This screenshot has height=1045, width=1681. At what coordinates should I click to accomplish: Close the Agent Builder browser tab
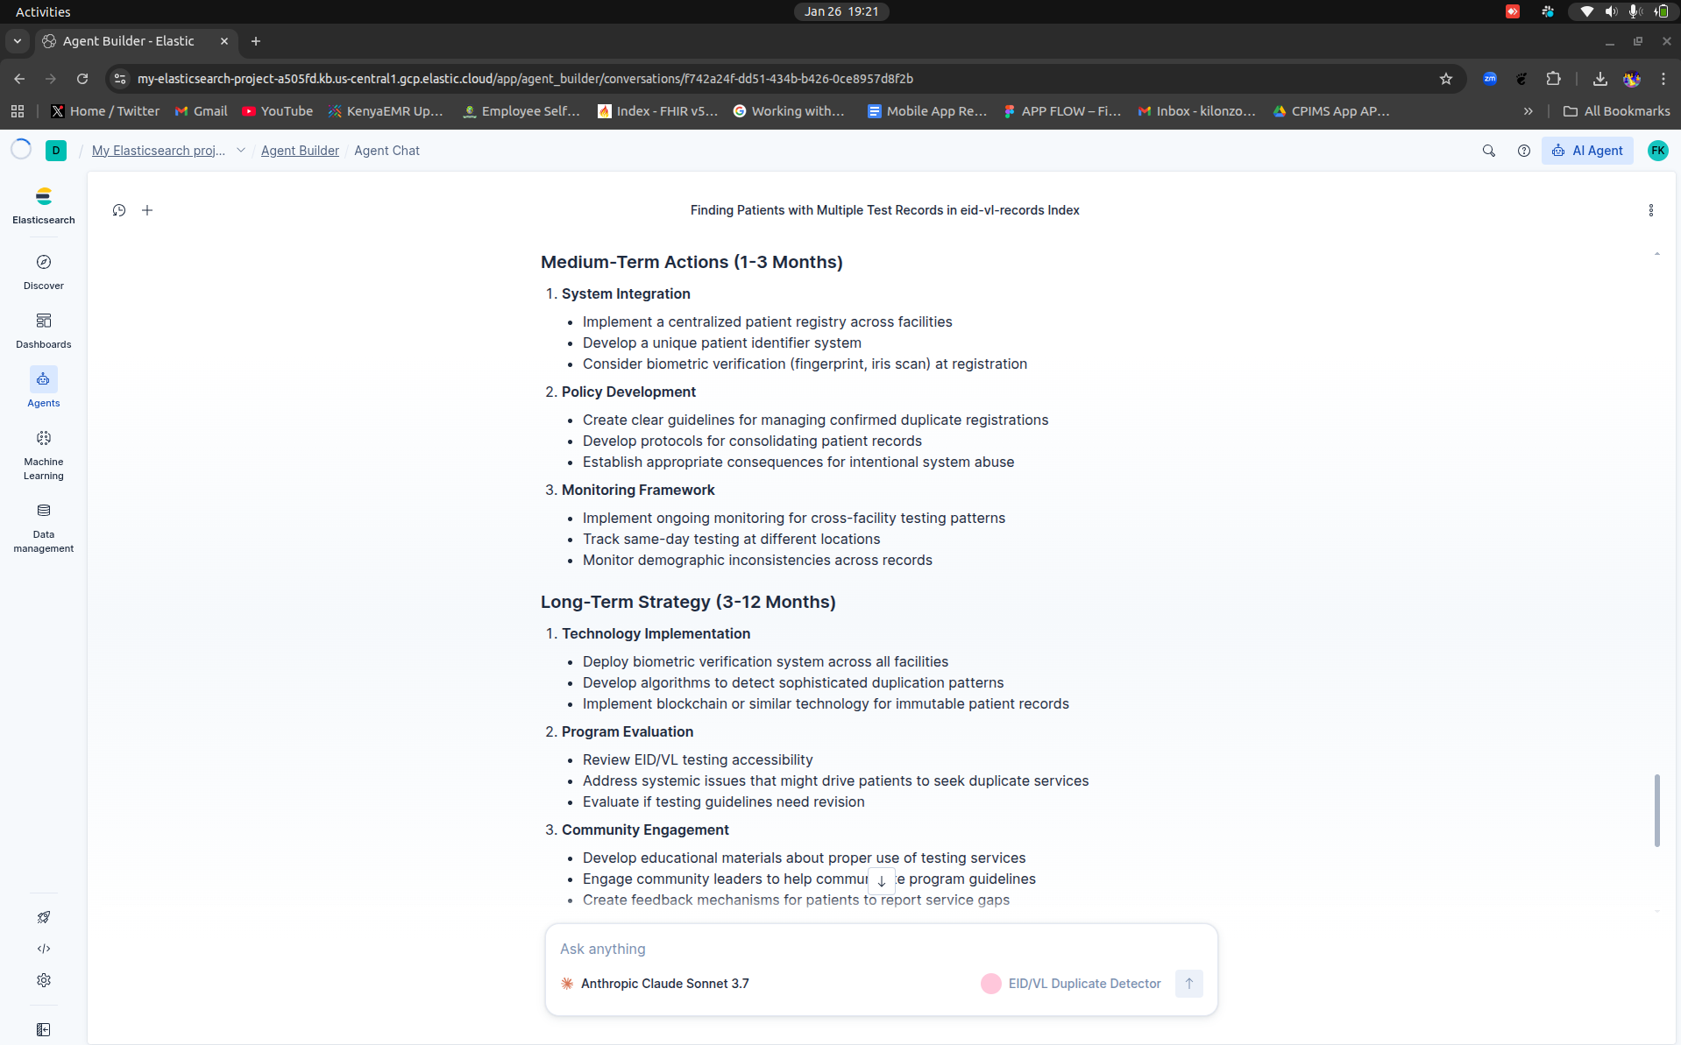click(224, 41)
